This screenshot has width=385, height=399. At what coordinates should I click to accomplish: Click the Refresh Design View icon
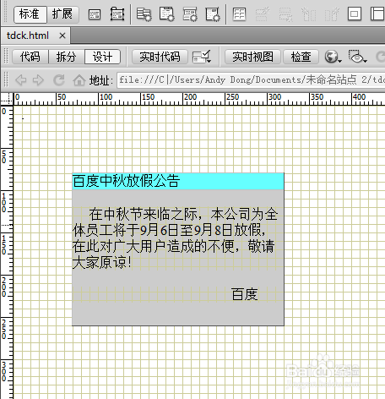(380, 57)
